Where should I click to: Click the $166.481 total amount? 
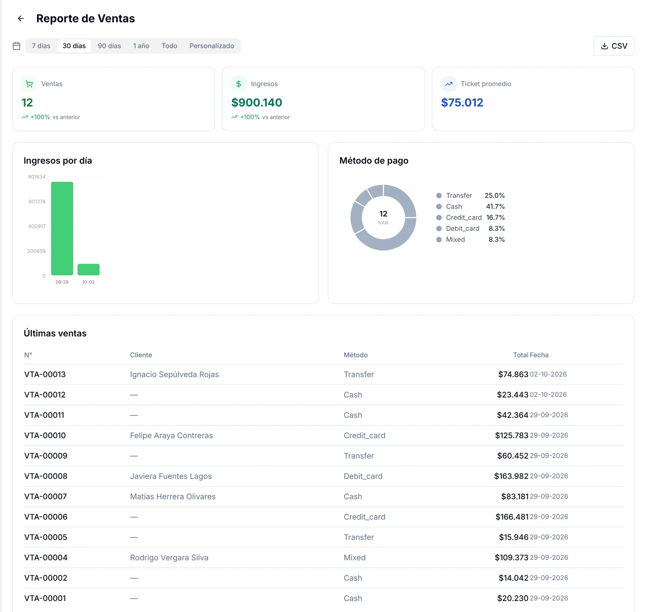tap(512, 517)
